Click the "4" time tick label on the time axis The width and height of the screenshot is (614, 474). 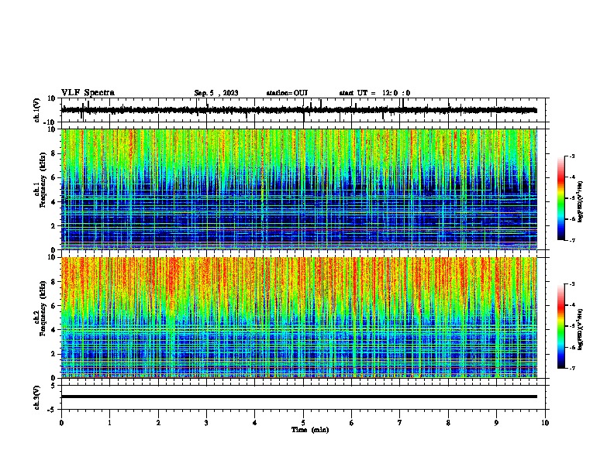[x=255, y=422]
